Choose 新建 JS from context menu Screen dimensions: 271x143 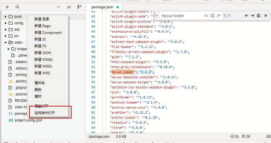[40, 39]
